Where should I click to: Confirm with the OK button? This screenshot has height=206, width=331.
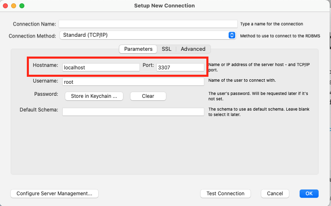[x=309, y=194]
